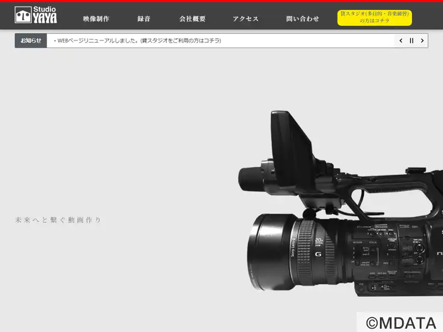This screenshot has width=443, height=332.
Task: Show the previous news item arrow
Action: point(401,40)
